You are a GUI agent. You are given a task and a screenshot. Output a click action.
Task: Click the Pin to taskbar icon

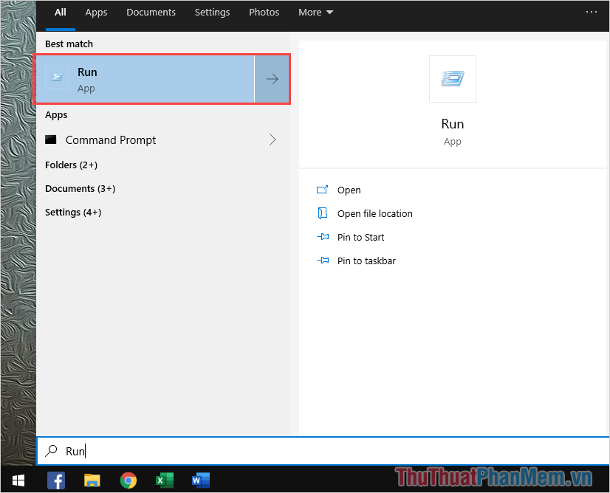(323, 261)
